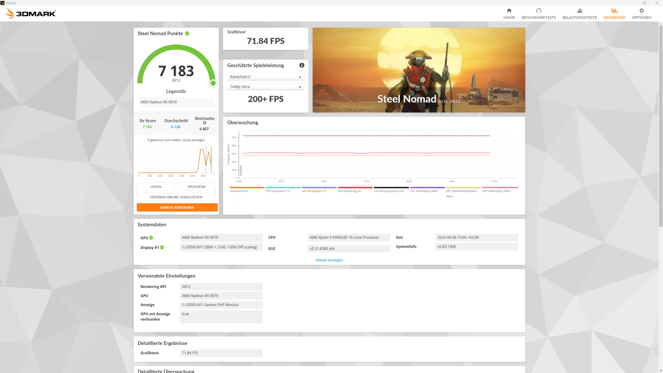Click the Home icon in top navigation
Viewport: 663px width, 373px height.
tap(509, 10)
